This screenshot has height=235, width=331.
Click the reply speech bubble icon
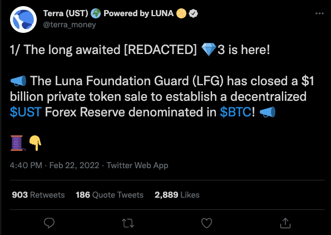[x=49, y=223]
